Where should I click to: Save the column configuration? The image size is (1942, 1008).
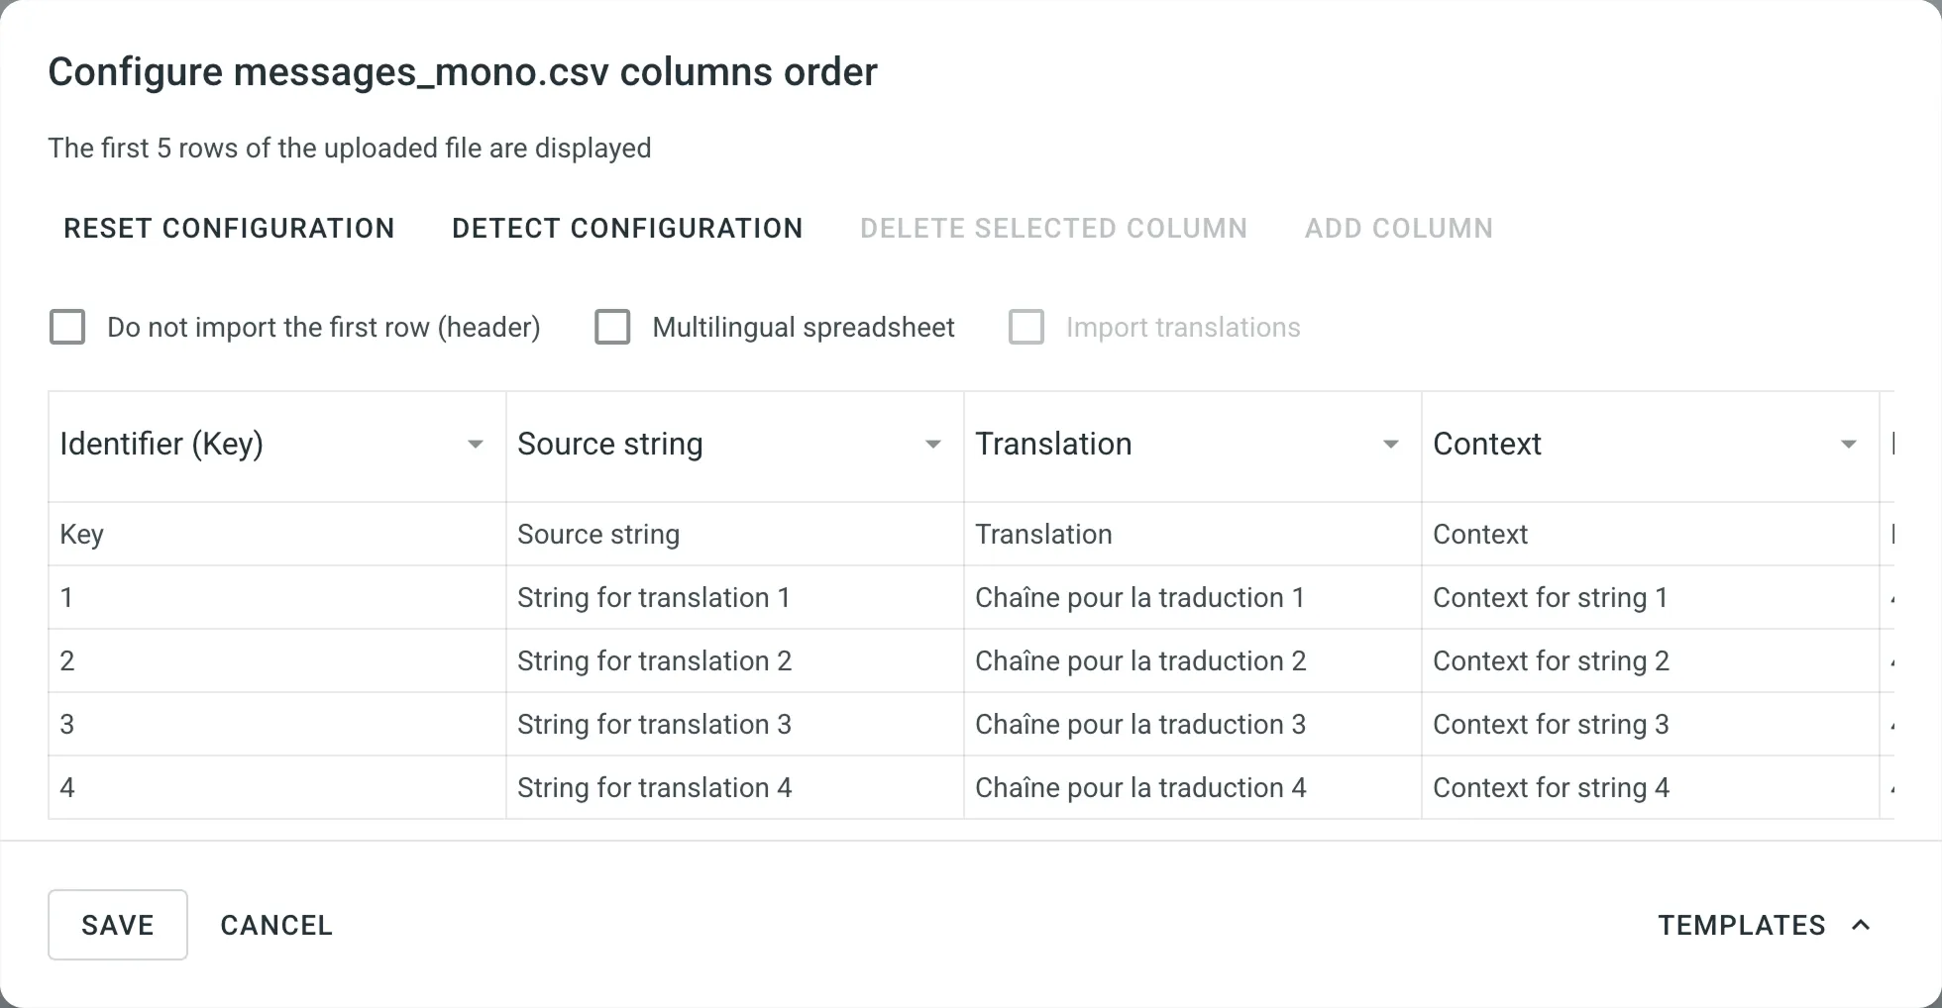[x=118, y=925]
